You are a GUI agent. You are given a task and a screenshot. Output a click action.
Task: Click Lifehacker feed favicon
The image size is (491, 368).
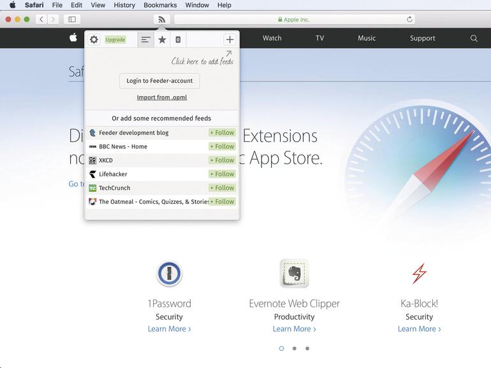coord(92,174)
